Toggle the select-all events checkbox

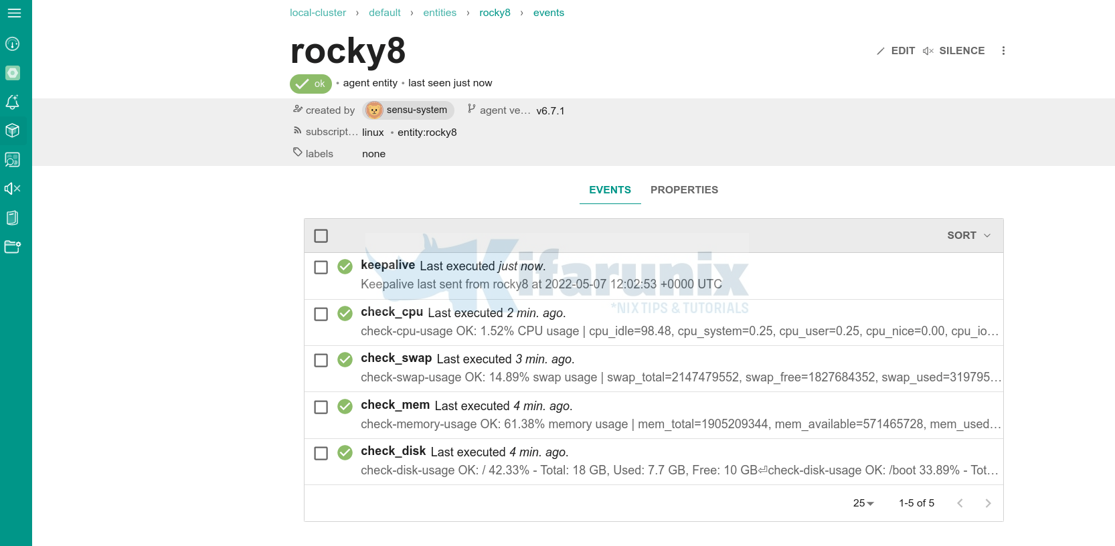pyautogui.click(x=321, y=236)
